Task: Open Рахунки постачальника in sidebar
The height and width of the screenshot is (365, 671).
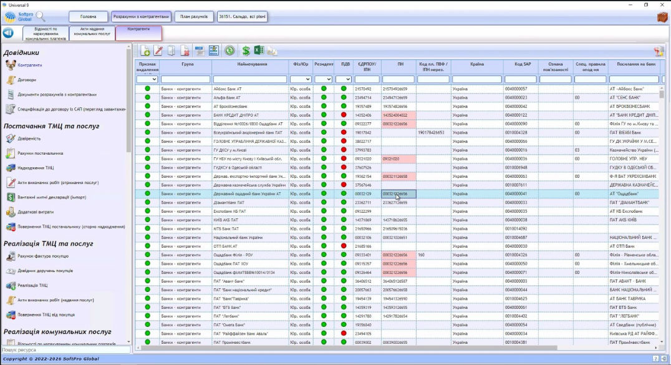Action: (41, 153)
